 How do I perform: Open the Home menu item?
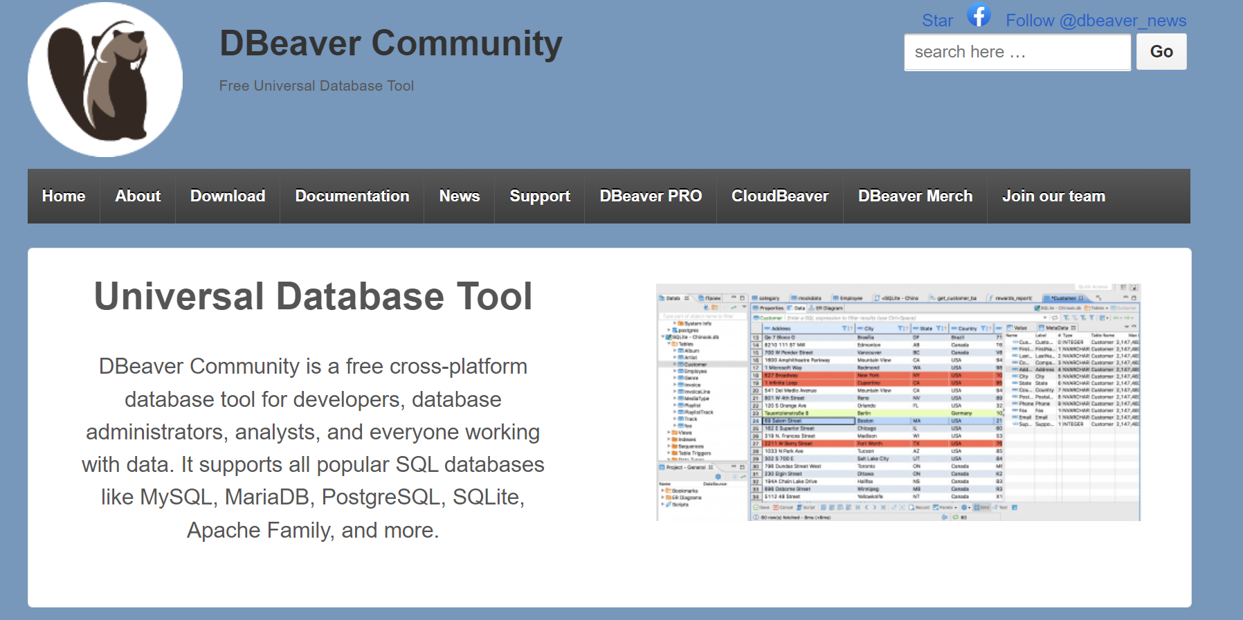[64, 196]
